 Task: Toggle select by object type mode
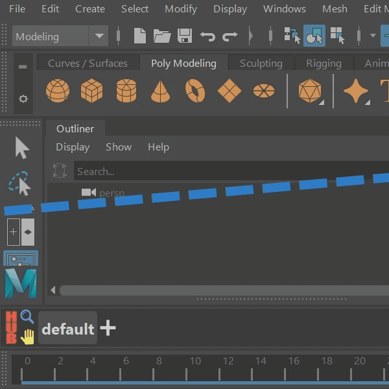(314, 36)
